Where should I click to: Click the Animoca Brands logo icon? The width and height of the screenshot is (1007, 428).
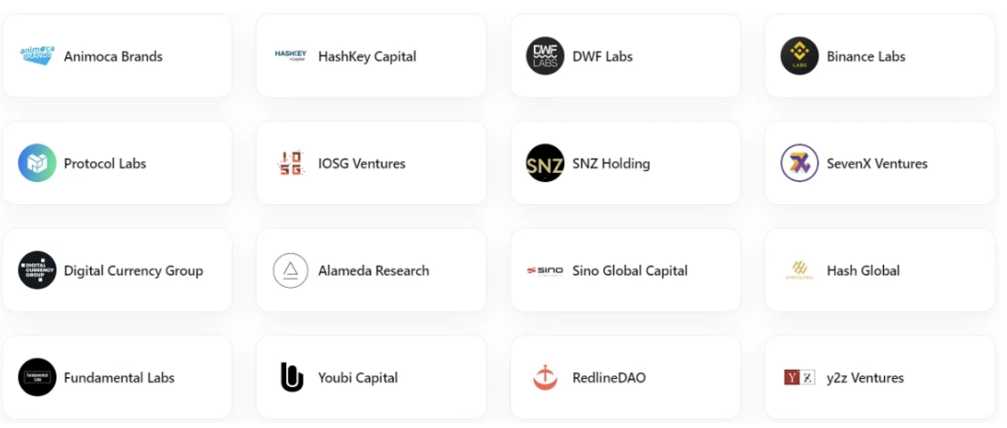(37, 56)
